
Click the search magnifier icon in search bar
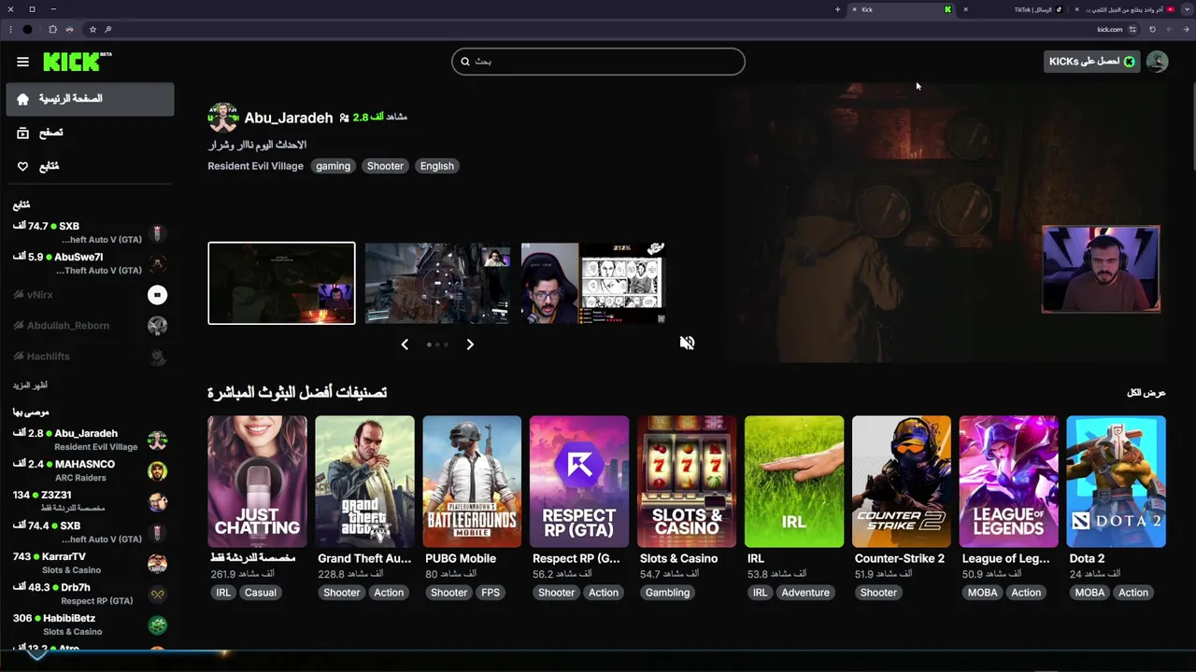point(465,62)
